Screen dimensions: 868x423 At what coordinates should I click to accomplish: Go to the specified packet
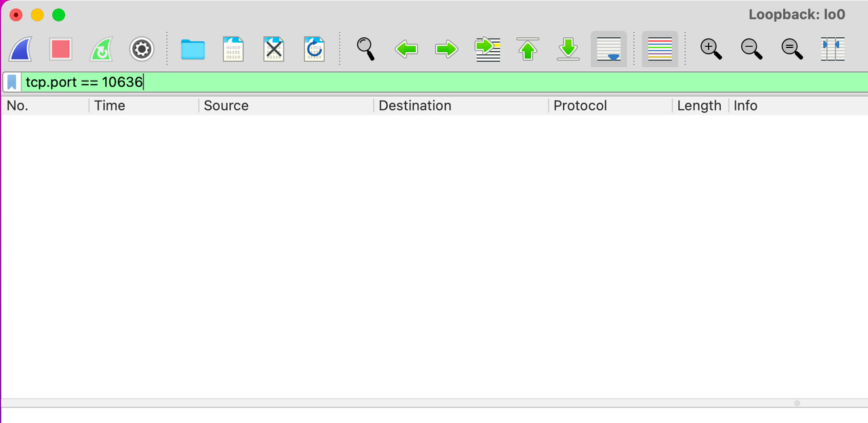[488, 49]
